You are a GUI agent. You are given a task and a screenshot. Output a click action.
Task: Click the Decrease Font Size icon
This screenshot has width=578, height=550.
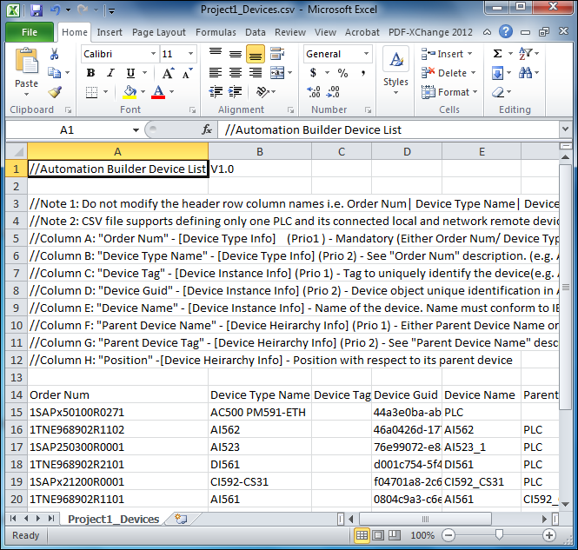pos(187,73)
